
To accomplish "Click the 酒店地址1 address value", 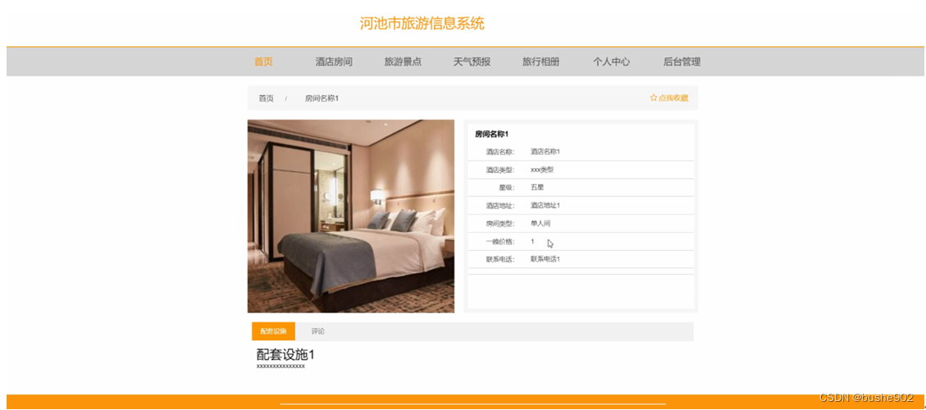I will point(545,206).
